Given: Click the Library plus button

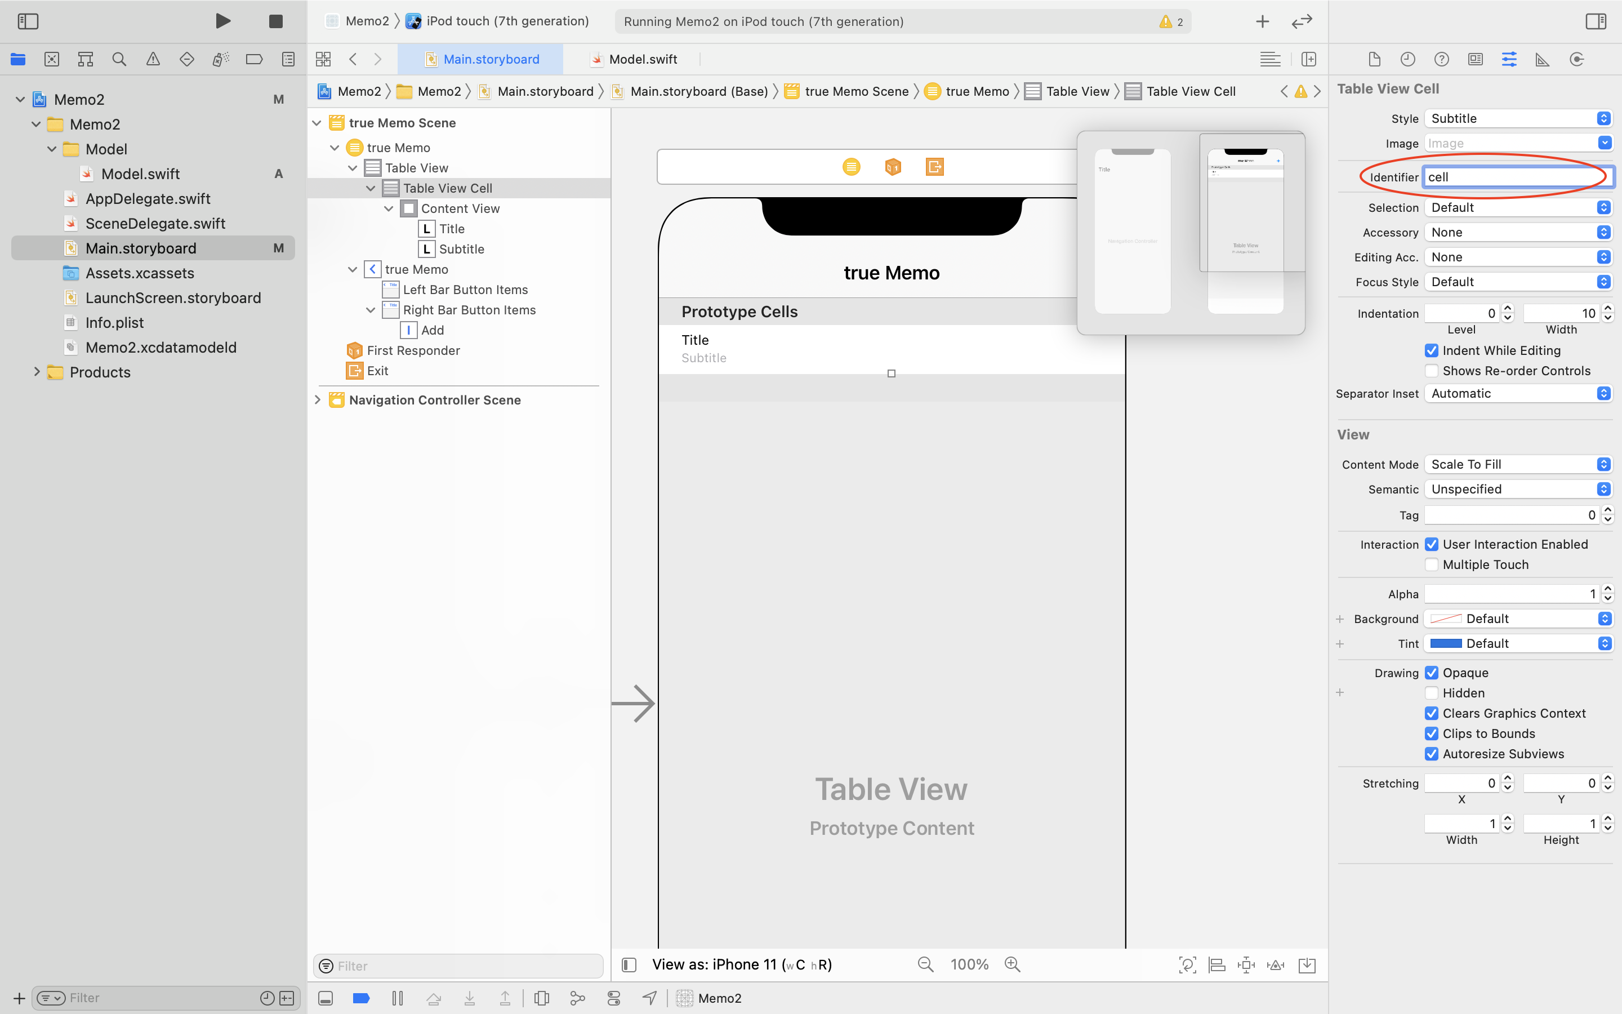Looking at the screenshot, I should click(x=1262, y=21).
